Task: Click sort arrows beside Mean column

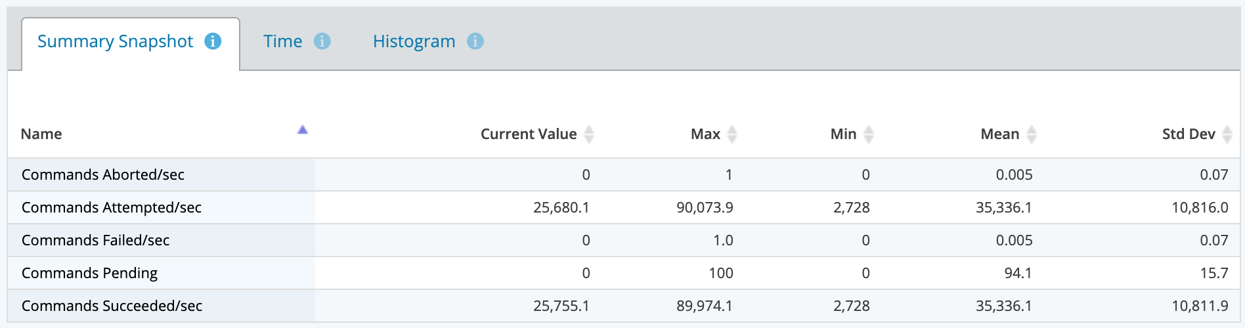Action: click(1032, 134)
